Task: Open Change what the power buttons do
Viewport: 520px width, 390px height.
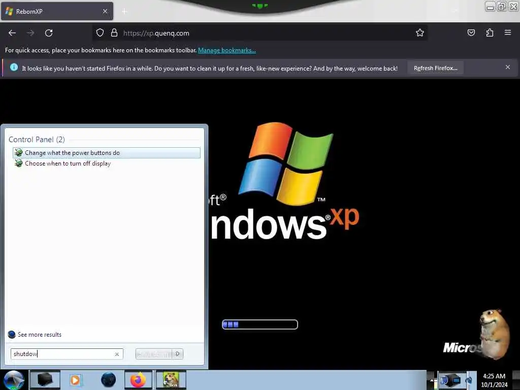Action: pyautogui.click(x=107, y=153)
